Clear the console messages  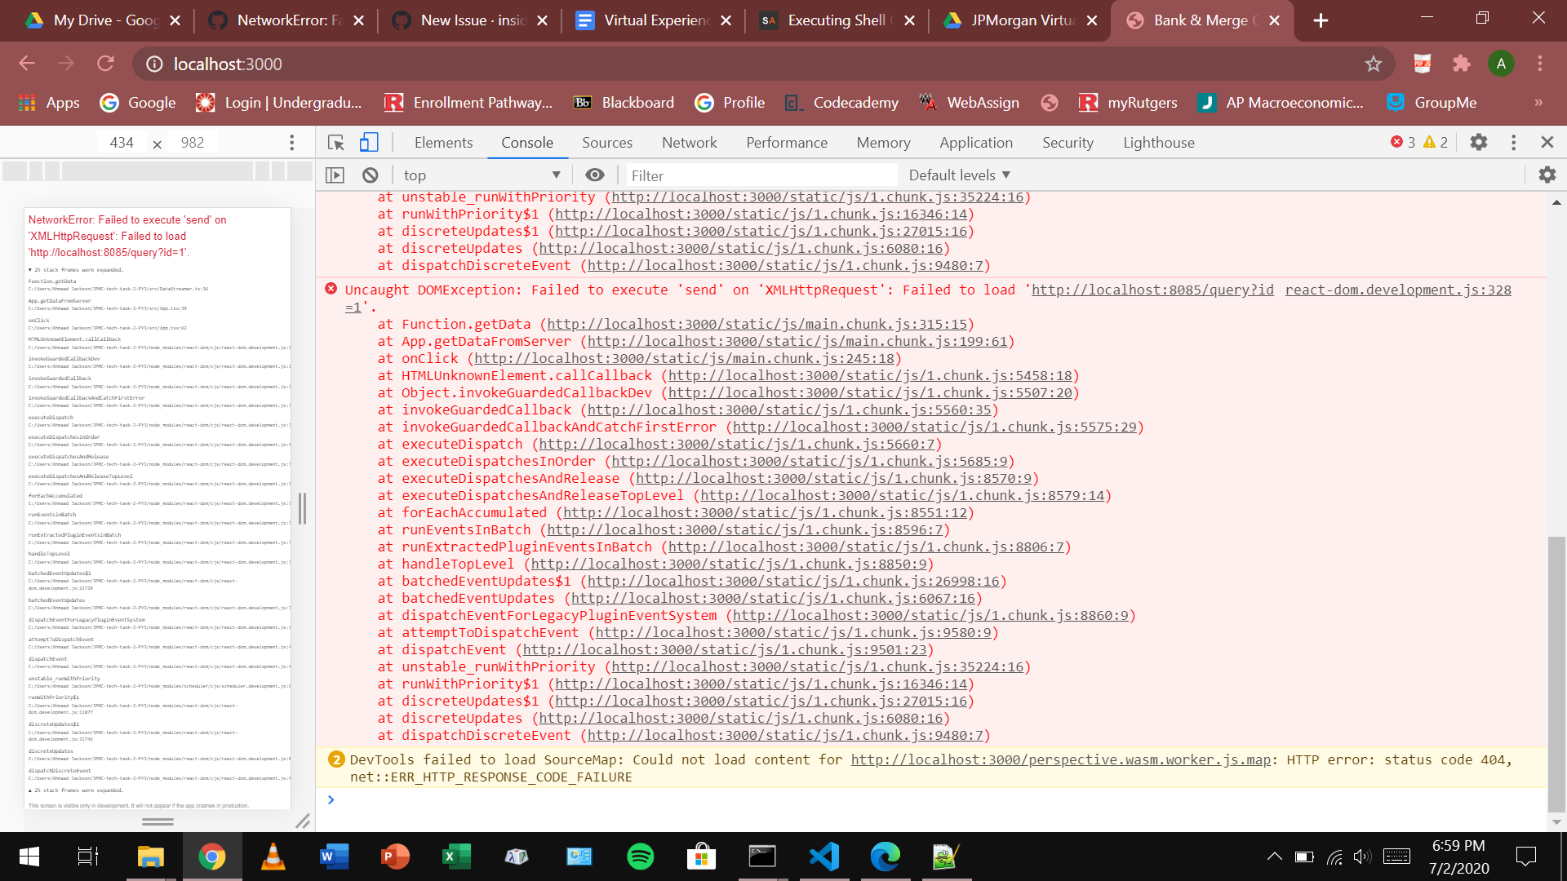click(370, 175)
